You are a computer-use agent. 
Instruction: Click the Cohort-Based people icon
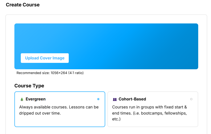115,99
